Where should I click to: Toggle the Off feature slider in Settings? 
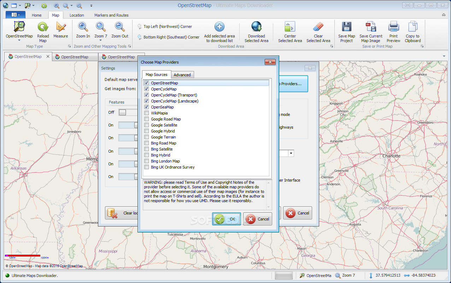point(122,112)
